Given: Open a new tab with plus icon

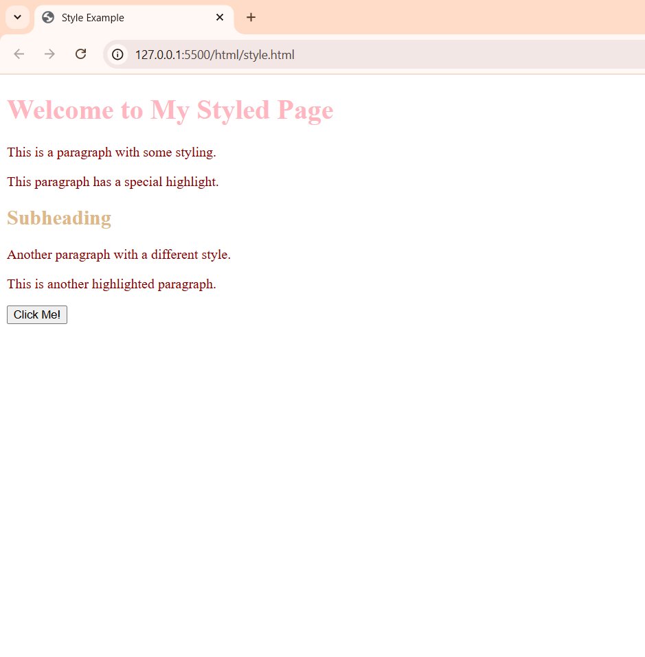Looking at the screenshot, I should coord(251,18).
